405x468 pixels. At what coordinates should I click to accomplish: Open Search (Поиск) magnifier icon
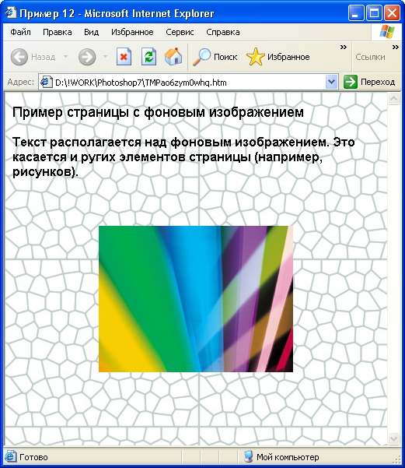[201, 57]
